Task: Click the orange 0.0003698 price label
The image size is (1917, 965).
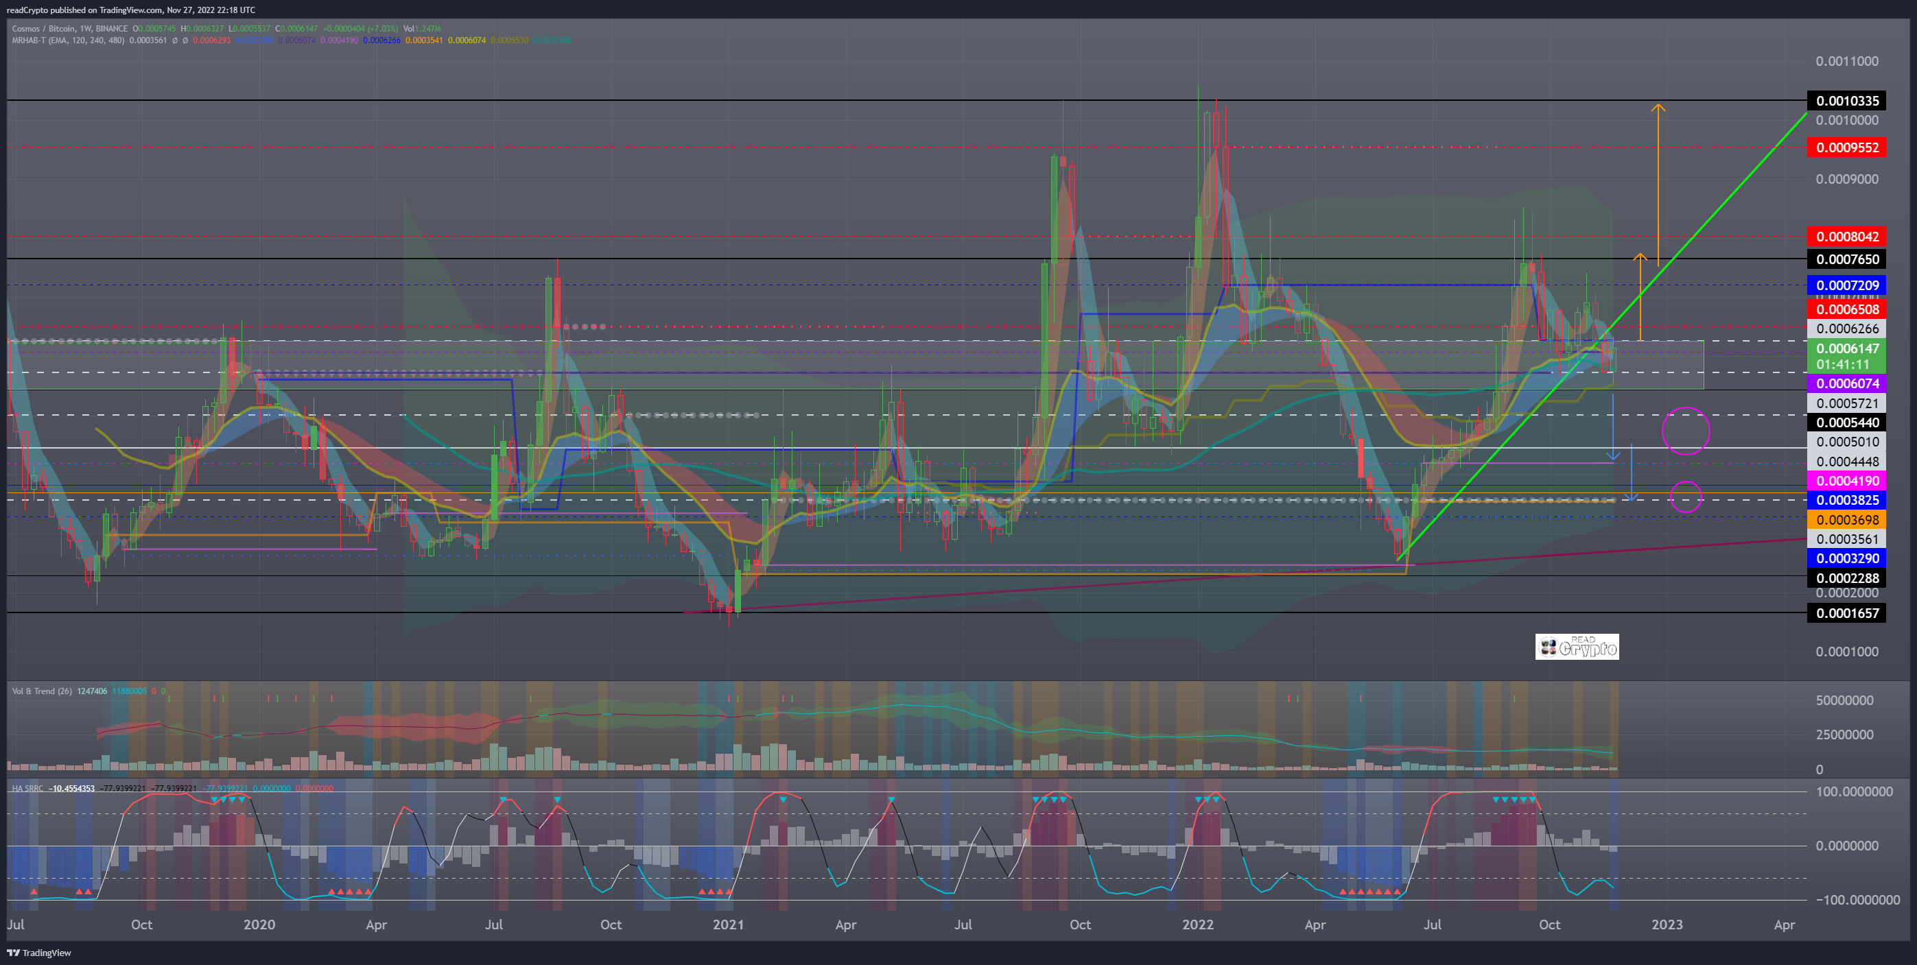Action: (1846, 519)
